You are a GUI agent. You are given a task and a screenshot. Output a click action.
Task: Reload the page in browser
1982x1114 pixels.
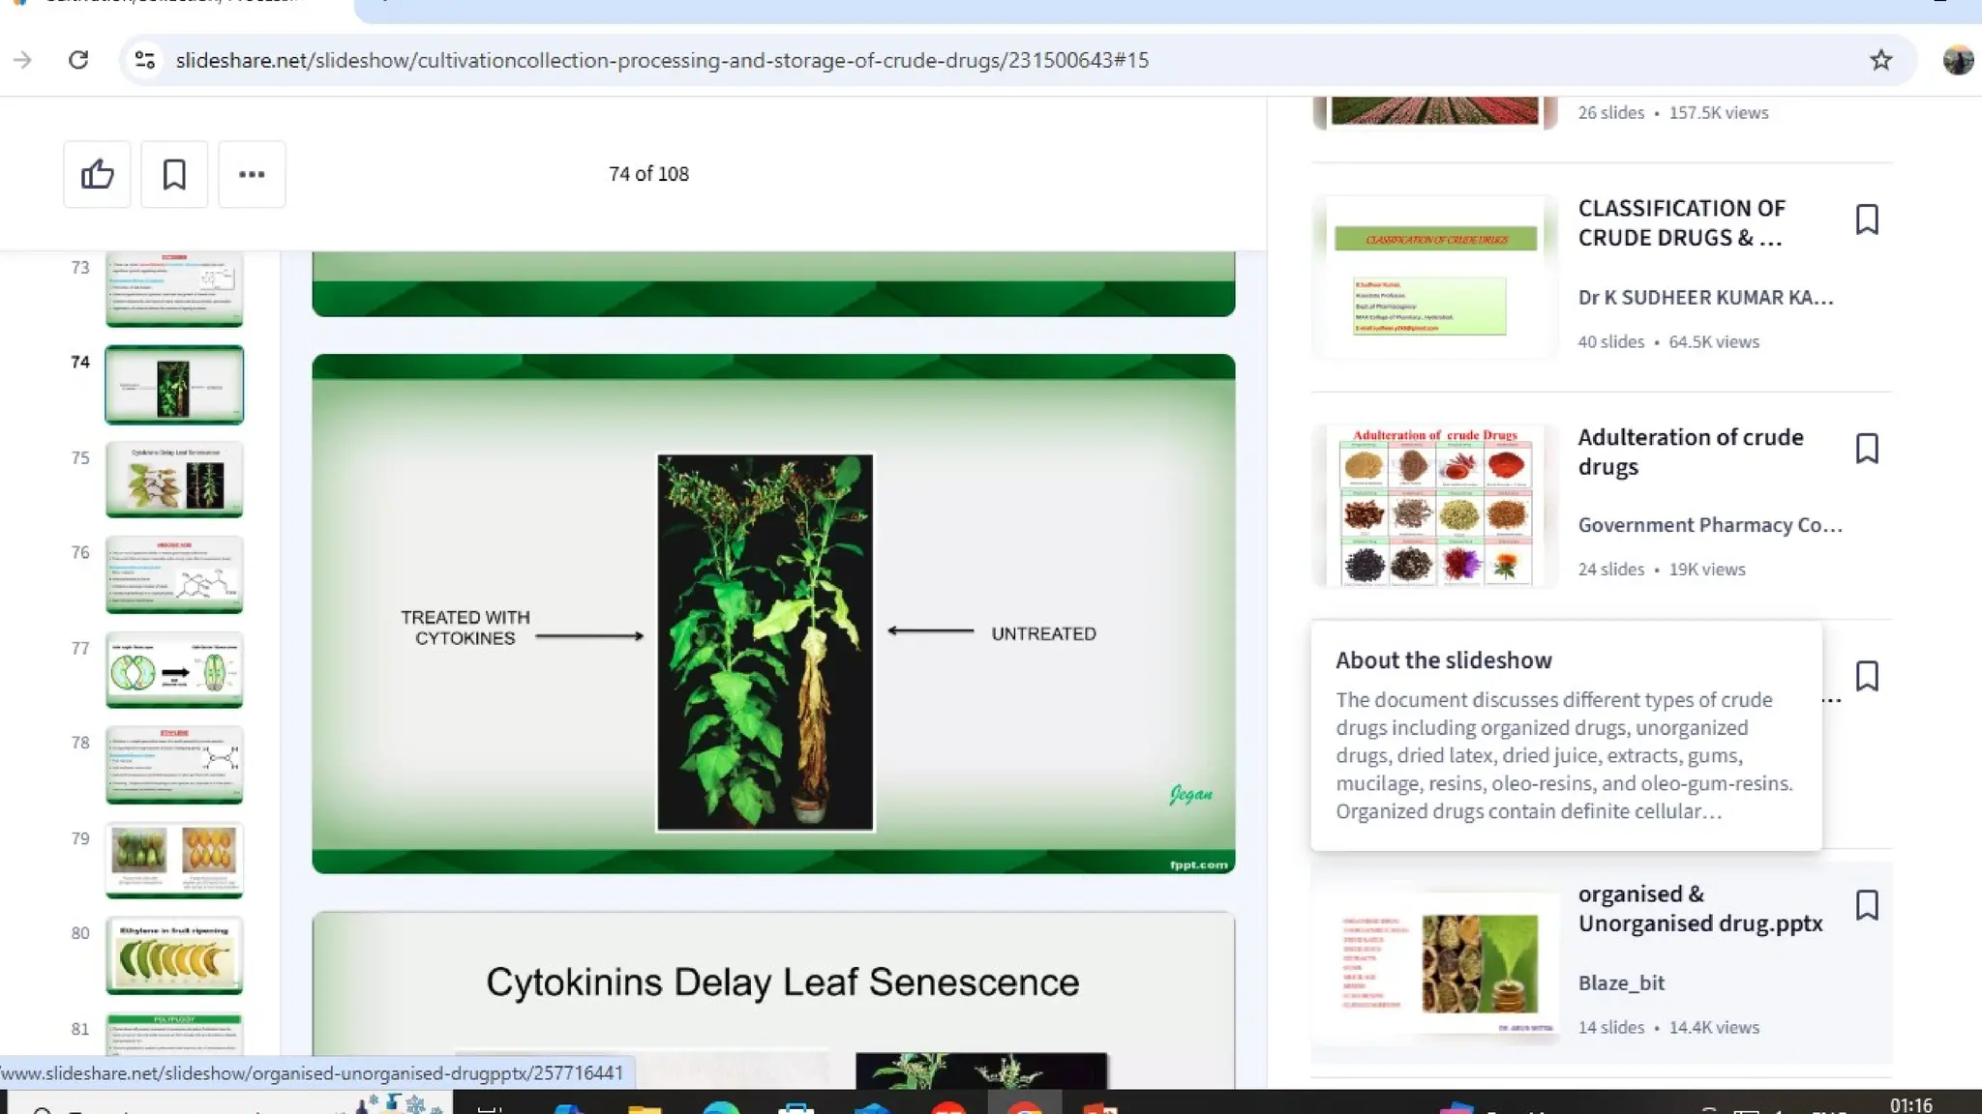78,60
